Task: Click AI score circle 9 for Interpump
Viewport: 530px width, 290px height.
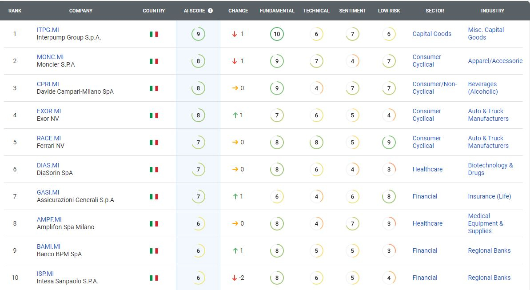Action: [x=198, y=34]
